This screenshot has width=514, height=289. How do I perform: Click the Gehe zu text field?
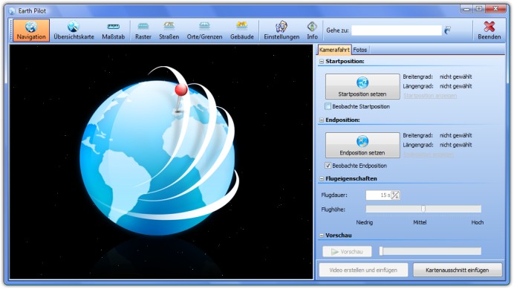coord(397,30)
